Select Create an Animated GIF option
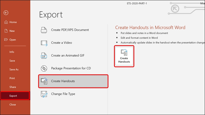The height and width of the screenshot is (115, 205). click(x=68, y=55)
